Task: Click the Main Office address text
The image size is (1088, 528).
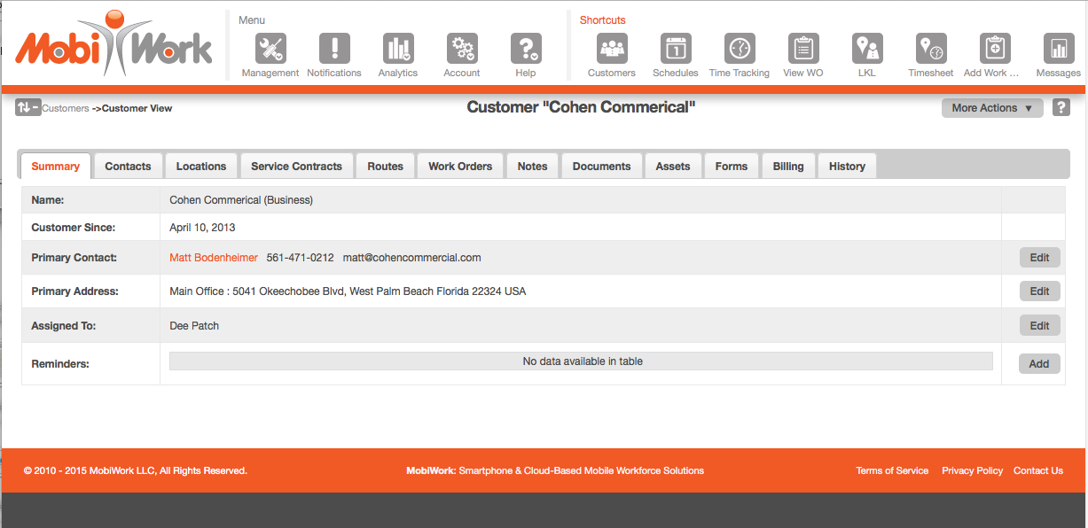Action: [348, 291]
